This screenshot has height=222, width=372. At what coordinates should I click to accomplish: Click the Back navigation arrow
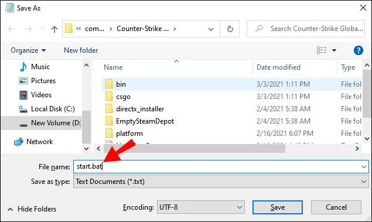pos(11,29)
